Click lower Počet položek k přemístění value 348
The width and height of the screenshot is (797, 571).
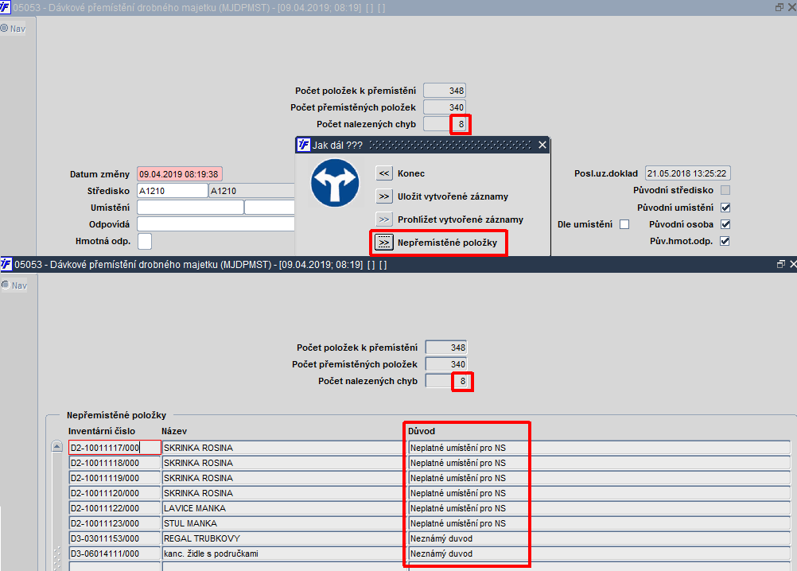click(446, 348)
